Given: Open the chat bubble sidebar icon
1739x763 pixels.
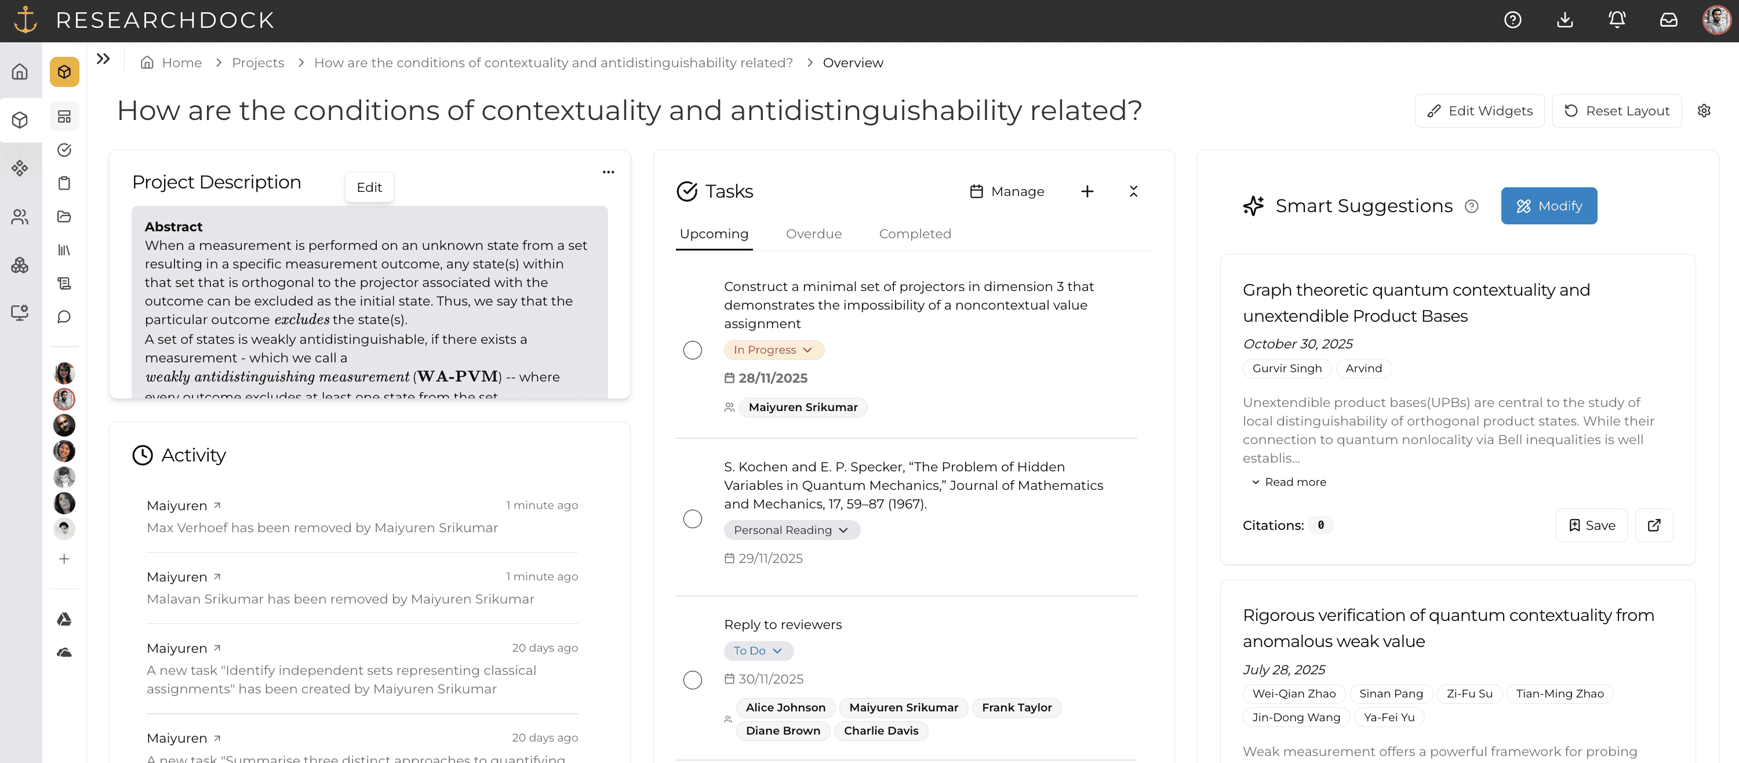Looking at the screenshot, I should [64, 317].
